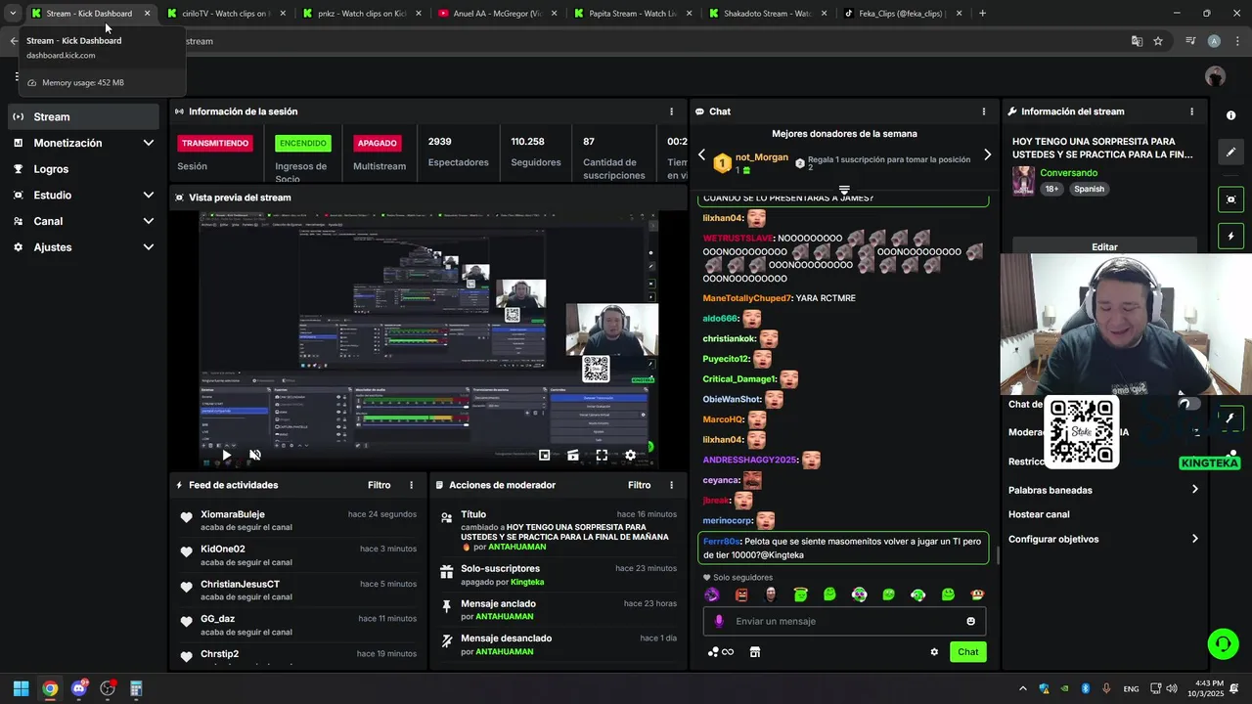Toggle theater mode in stream preview

[x=573, y=455]
